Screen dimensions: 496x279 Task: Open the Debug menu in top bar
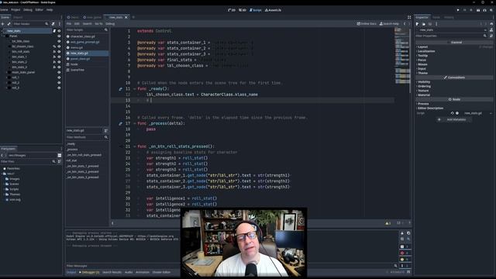tap(28, 10)
